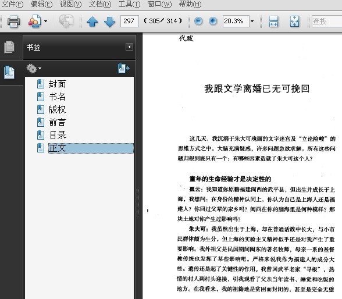The image size is (342, 299).
Task: Open the zoom percentage dropdown arrow
Action: tap(252, 21)
